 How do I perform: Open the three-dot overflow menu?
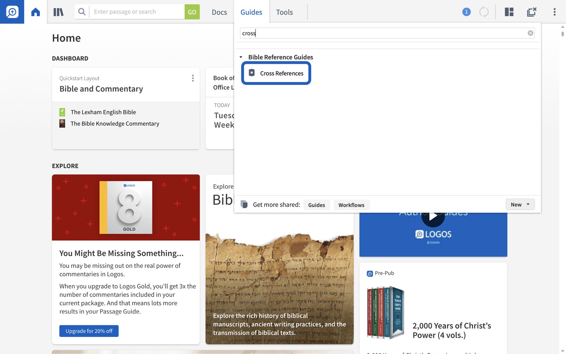click(x=554, y=12)
